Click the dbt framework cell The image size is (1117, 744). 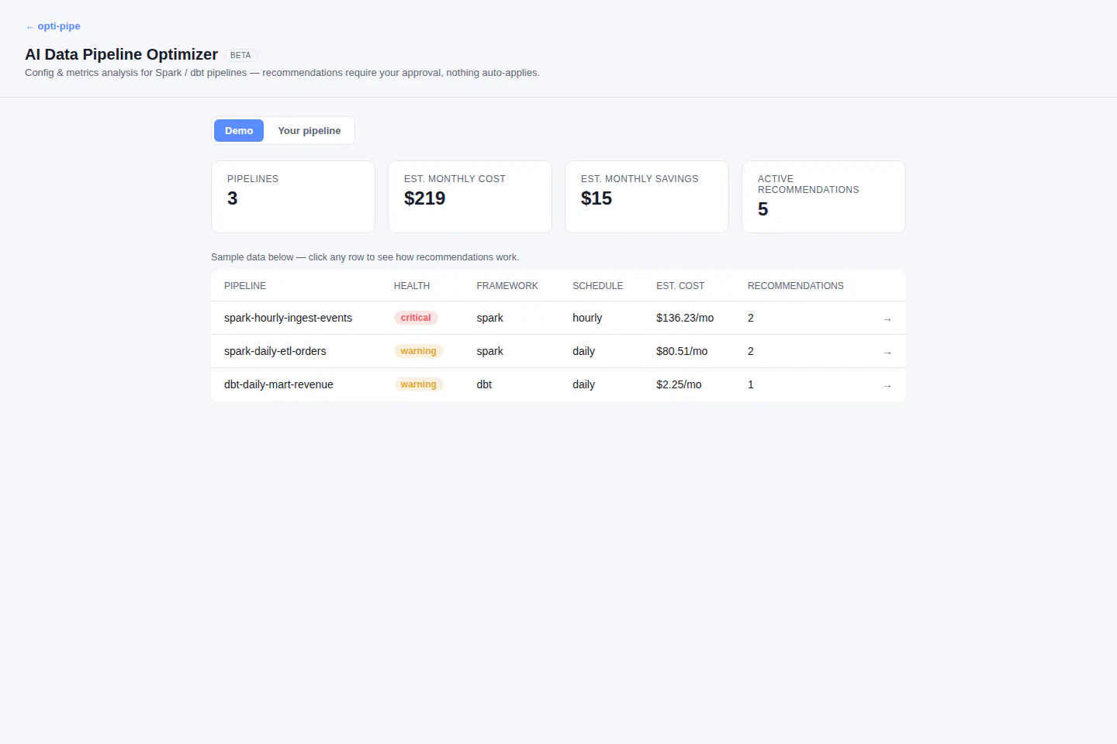(x=484, y=384)
